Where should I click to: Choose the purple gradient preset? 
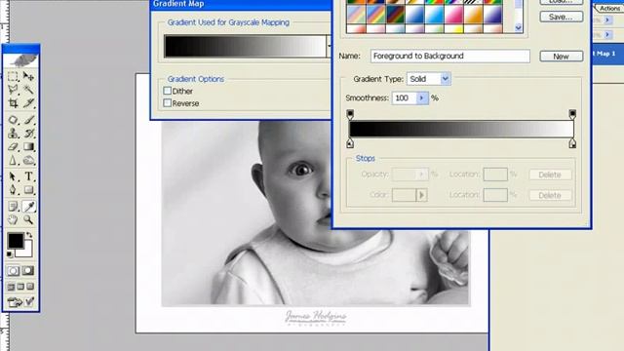[x=492, y=16]
